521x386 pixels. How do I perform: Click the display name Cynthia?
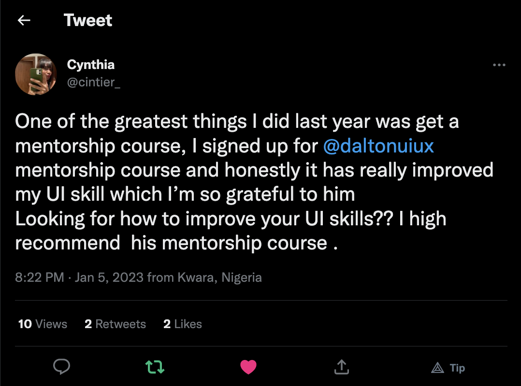pyautogui.click(x=91, y=64)
